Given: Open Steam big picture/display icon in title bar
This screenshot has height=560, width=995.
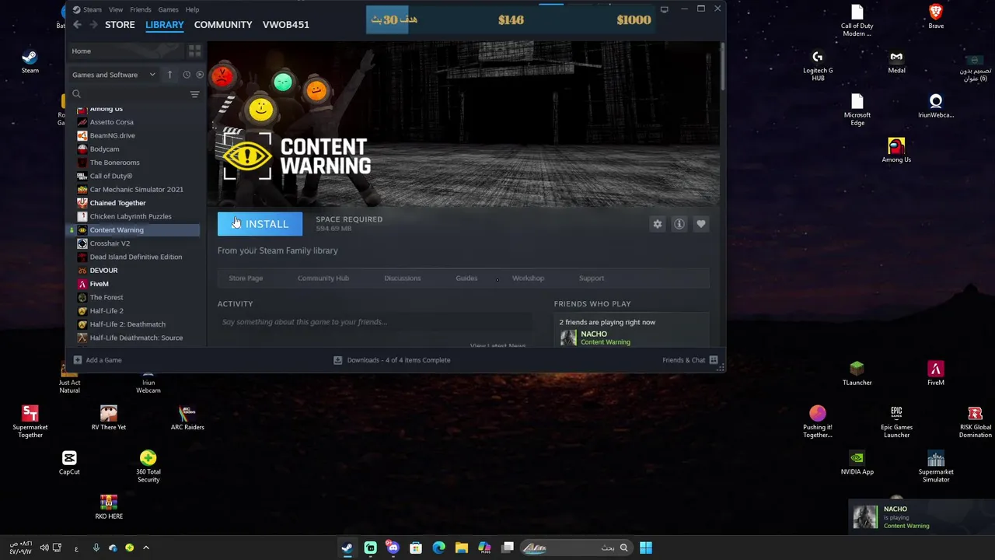Looking at the screenshot, I should [x=664, y=9].
